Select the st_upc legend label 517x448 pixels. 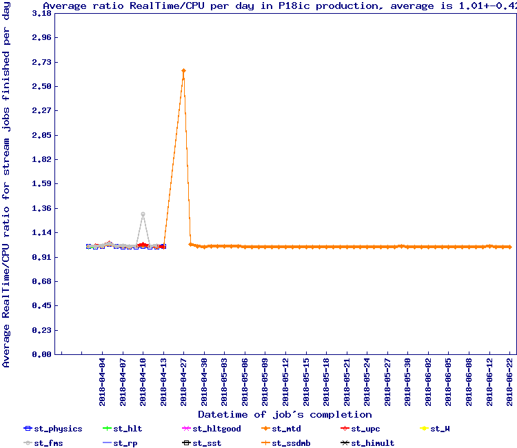pos(365,429)
